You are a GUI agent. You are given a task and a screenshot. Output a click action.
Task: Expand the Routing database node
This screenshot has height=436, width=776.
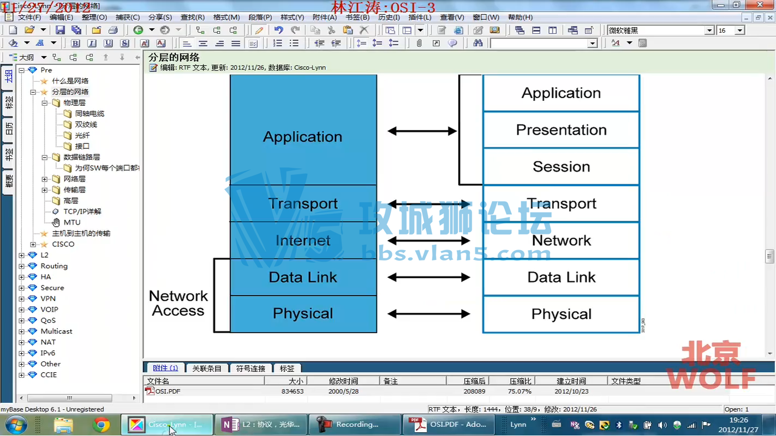point(22,266)
